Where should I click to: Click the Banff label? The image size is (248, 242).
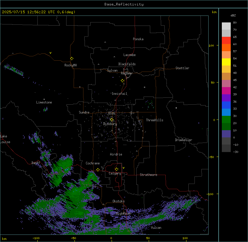[x=36, y=163]
